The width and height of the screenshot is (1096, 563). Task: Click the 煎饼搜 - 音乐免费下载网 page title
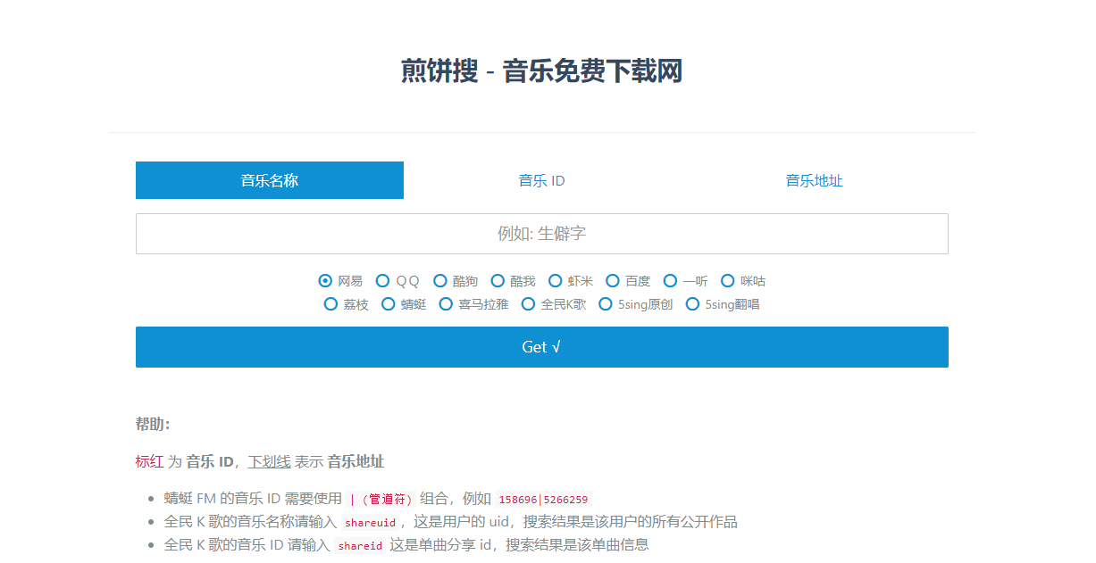click(541, 71)
